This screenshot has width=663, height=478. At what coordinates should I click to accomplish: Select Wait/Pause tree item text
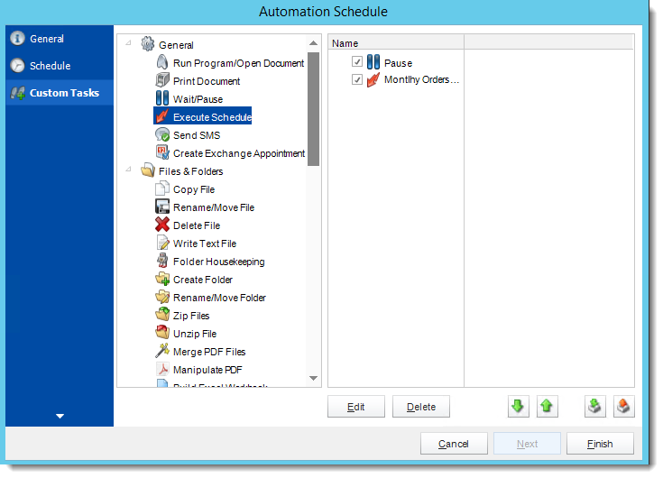pos(198,99)
